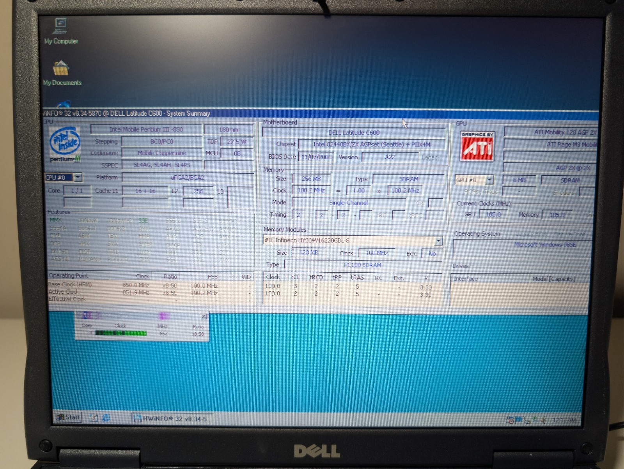Open the My Computer desktop icon
624x469 pixels.
pos(61,31)
